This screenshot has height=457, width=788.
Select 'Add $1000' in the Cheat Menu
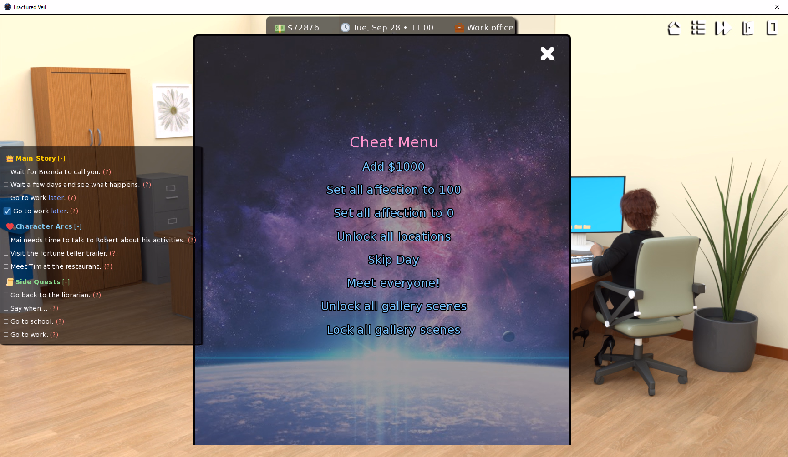point(393,167)
